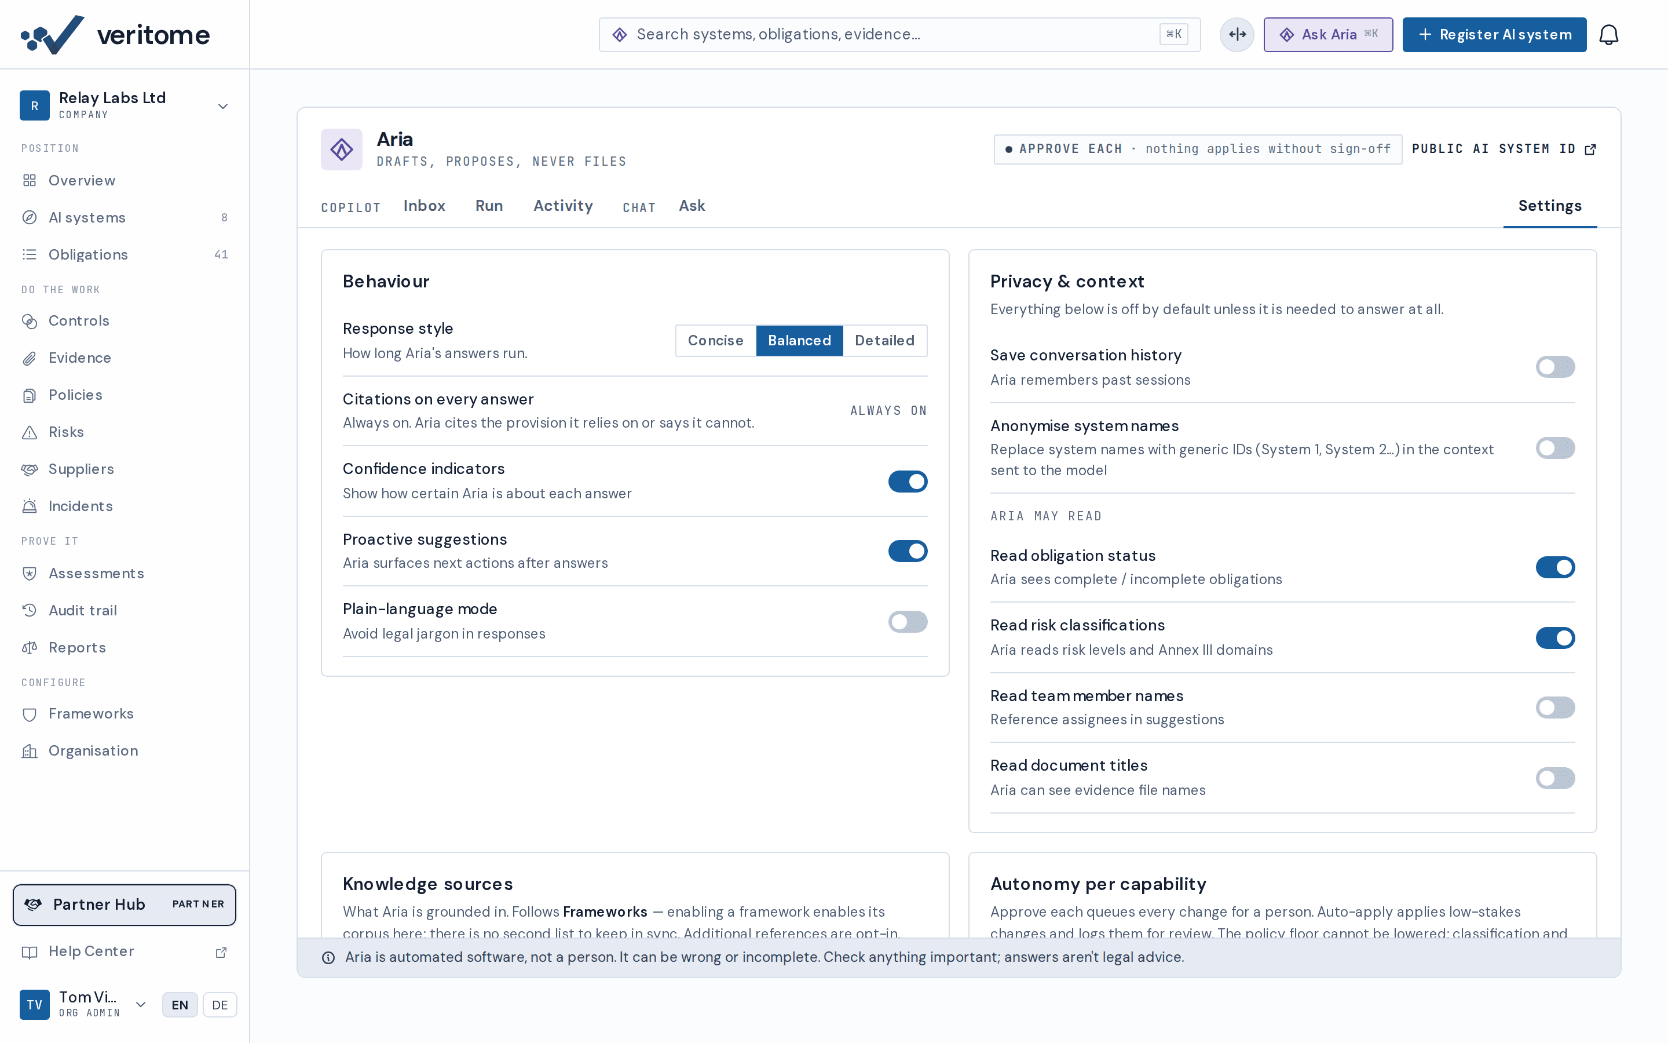Enable Plain-language mode toggle

click(908, 622)
